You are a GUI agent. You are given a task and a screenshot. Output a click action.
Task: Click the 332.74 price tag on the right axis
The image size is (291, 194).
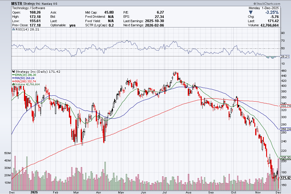(x=286, y=106)
